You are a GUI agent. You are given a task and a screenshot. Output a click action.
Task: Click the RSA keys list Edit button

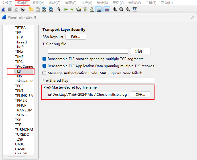pos(76,37)
